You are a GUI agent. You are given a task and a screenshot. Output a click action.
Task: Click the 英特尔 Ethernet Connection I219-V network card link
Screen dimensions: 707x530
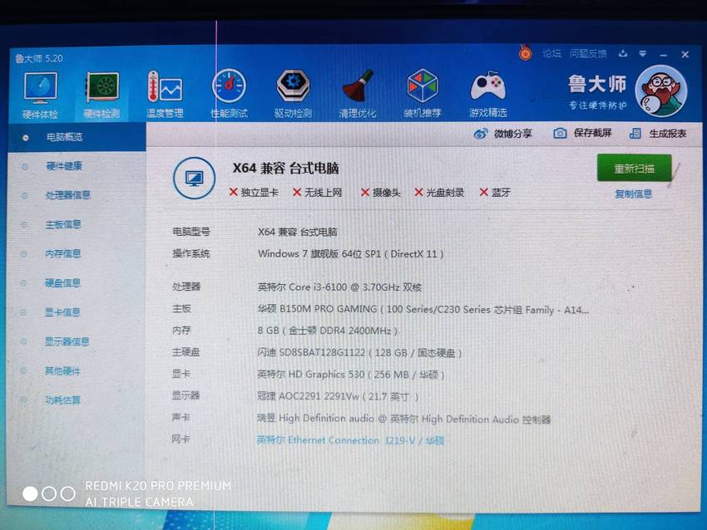pos(350,440)
